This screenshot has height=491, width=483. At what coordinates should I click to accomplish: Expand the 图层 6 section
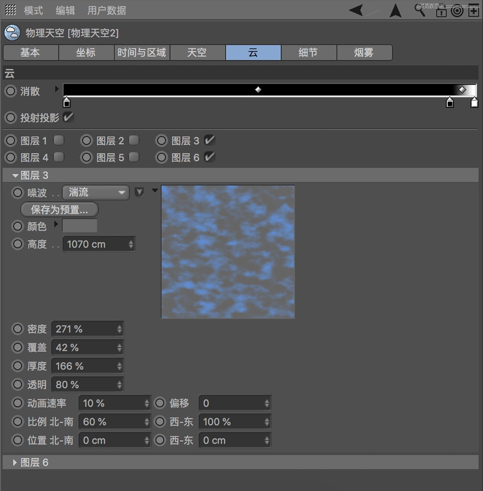[14, 462]
